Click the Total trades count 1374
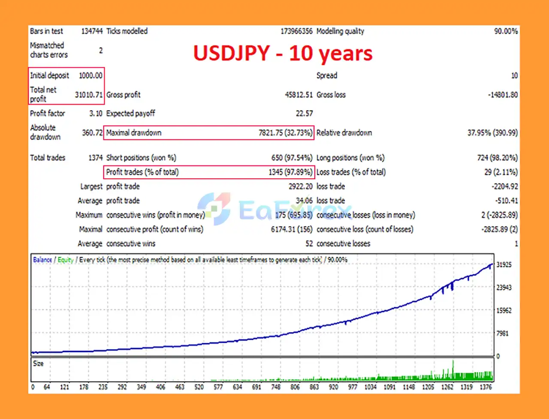The image size is (549, 419). tap(95, 158)
